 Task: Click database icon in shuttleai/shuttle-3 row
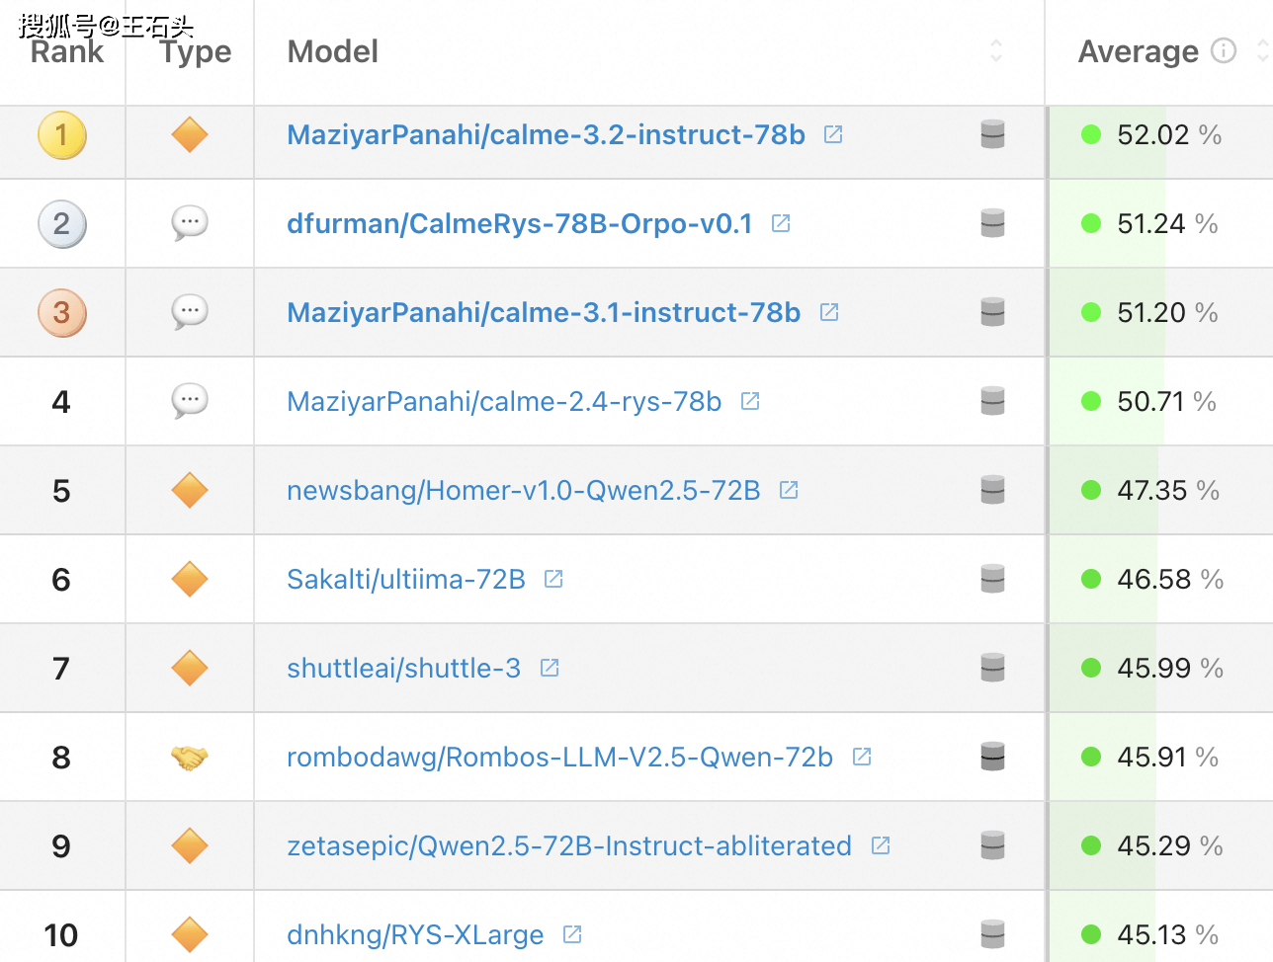point(992,668)
